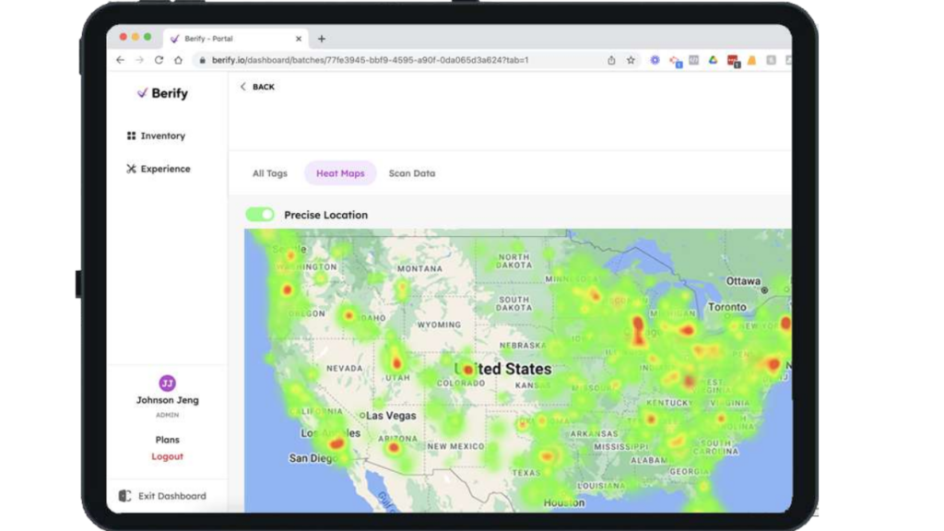
Task: Switch to the All Tags tab
Action: click(x=269, y=173)
